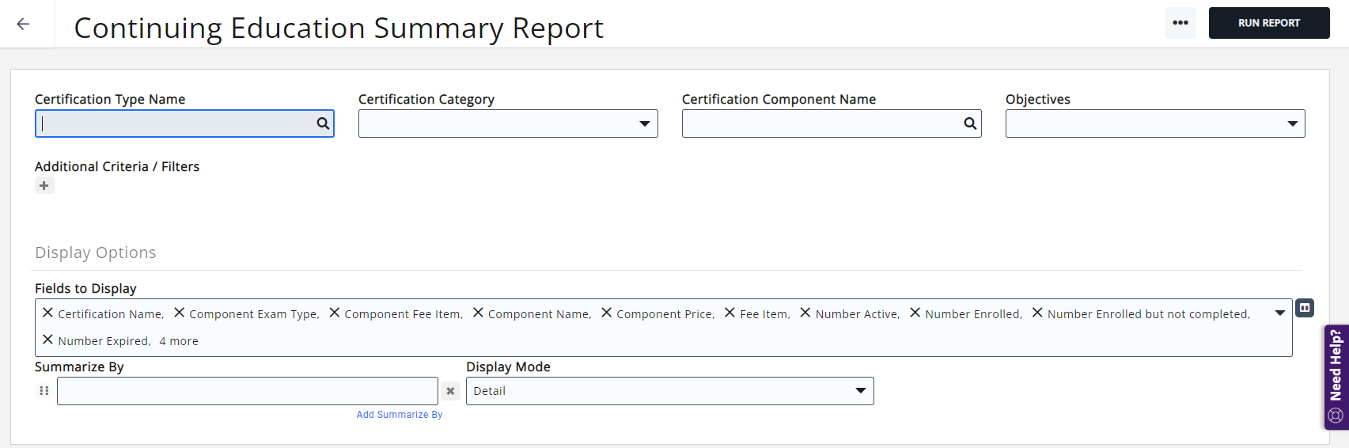Expand the Objectives dropdown

(1292, 123)
